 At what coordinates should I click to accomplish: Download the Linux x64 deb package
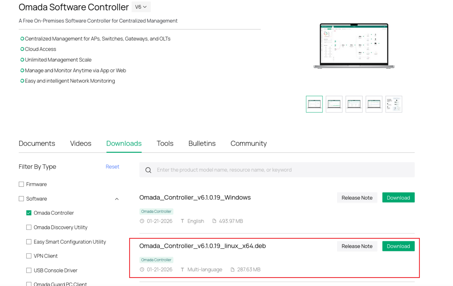[398, 246]
